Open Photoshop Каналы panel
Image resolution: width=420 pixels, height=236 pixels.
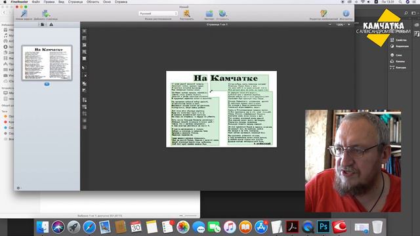coord(398,61)
